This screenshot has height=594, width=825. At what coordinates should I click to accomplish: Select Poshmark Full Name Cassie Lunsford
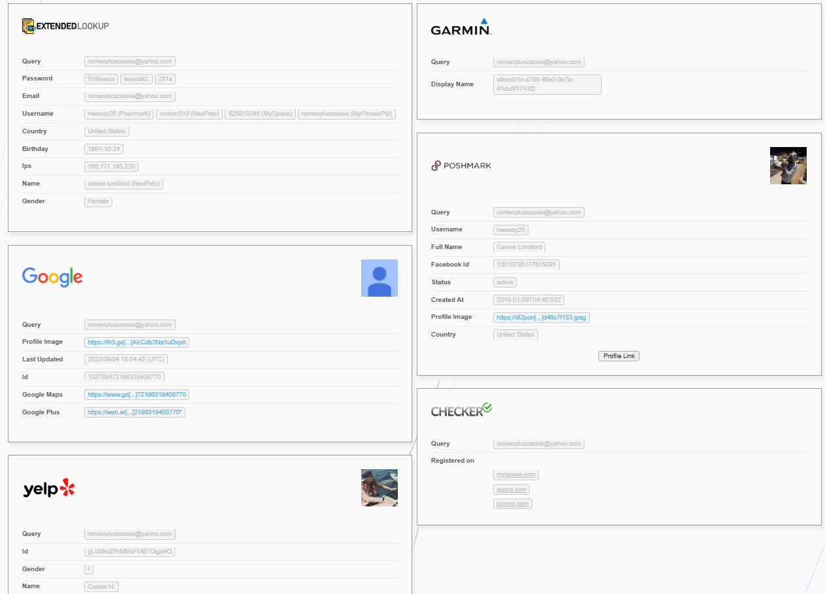click(x=519, y=247)
